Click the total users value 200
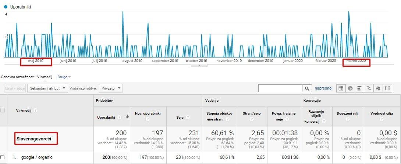401x164 pixels. (x=121, y=133)
